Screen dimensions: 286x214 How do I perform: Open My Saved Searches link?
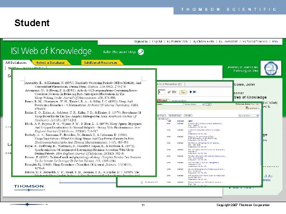tap(255, 42)
